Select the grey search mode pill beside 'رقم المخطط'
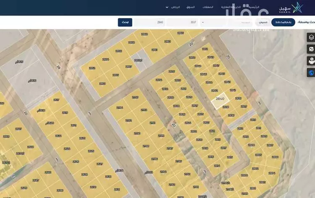The width and height of the screenshot is (315, 198). pos(263,22)
